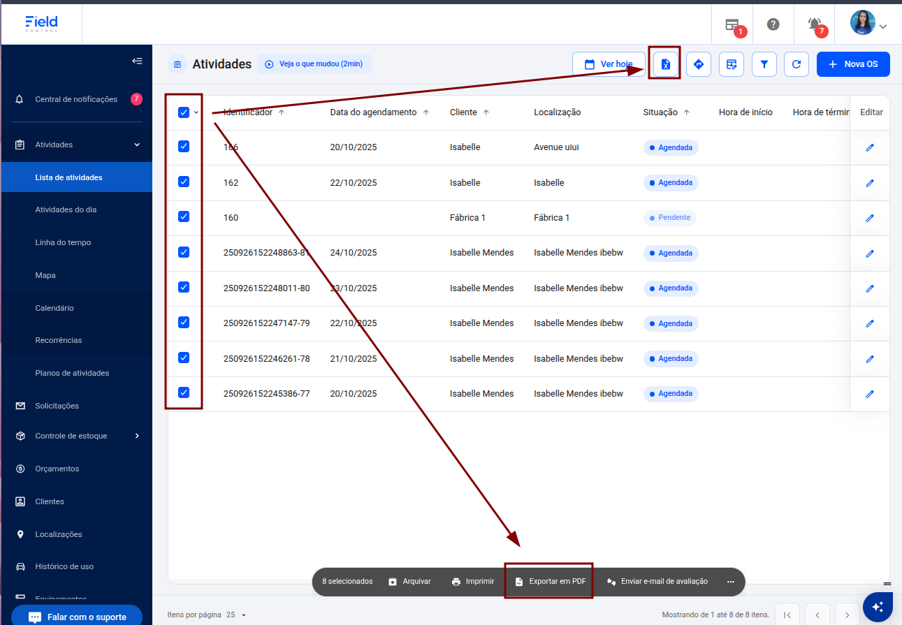Screen dimensions: 902x625
Task: Click Enviar e-mail de avaliação
Action: (x=657, y=582)
